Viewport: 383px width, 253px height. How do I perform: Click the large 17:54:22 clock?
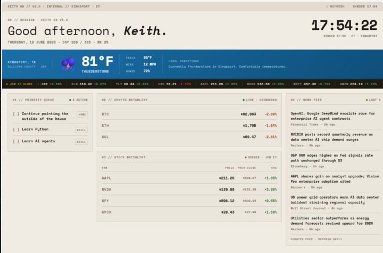coord(344,26)
